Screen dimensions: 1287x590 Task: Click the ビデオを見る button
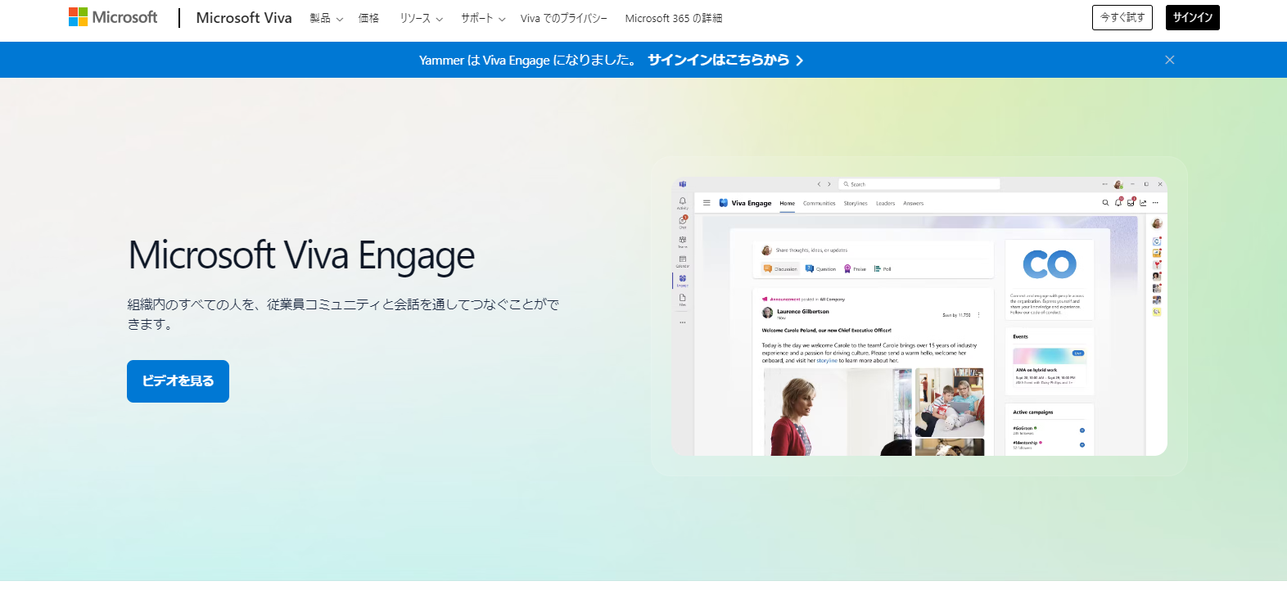pos(178,381)
